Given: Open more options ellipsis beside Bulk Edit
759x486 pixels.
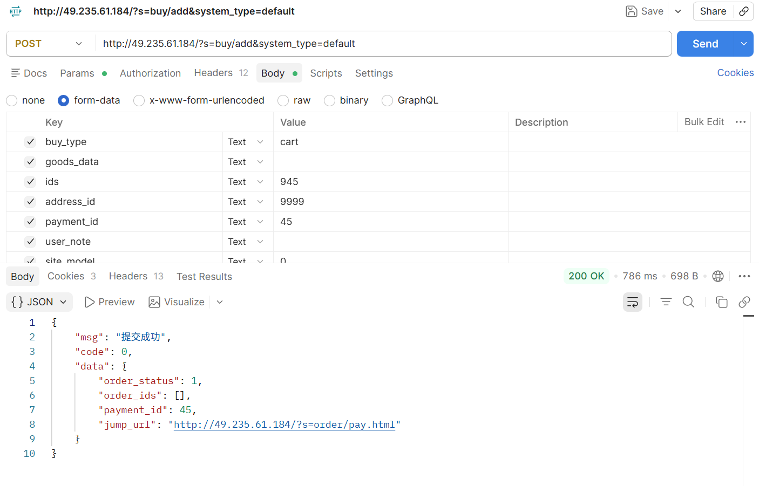Looking at the screenshot, I should click(x=741, y=122).
